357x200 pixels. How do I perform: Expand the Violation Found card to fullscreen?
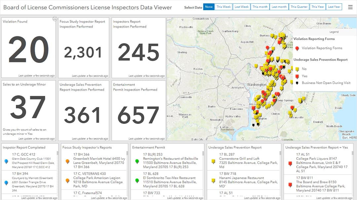pyautogui.click(x=54, y=19)
